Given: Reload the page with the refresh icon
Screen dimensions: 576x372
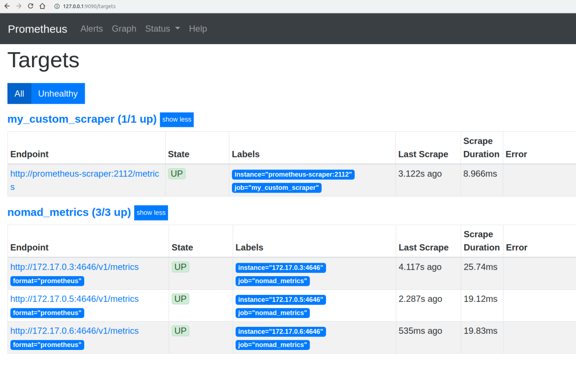Looking at the screenshot, I should pyautogui.click(x=31, y=6).
